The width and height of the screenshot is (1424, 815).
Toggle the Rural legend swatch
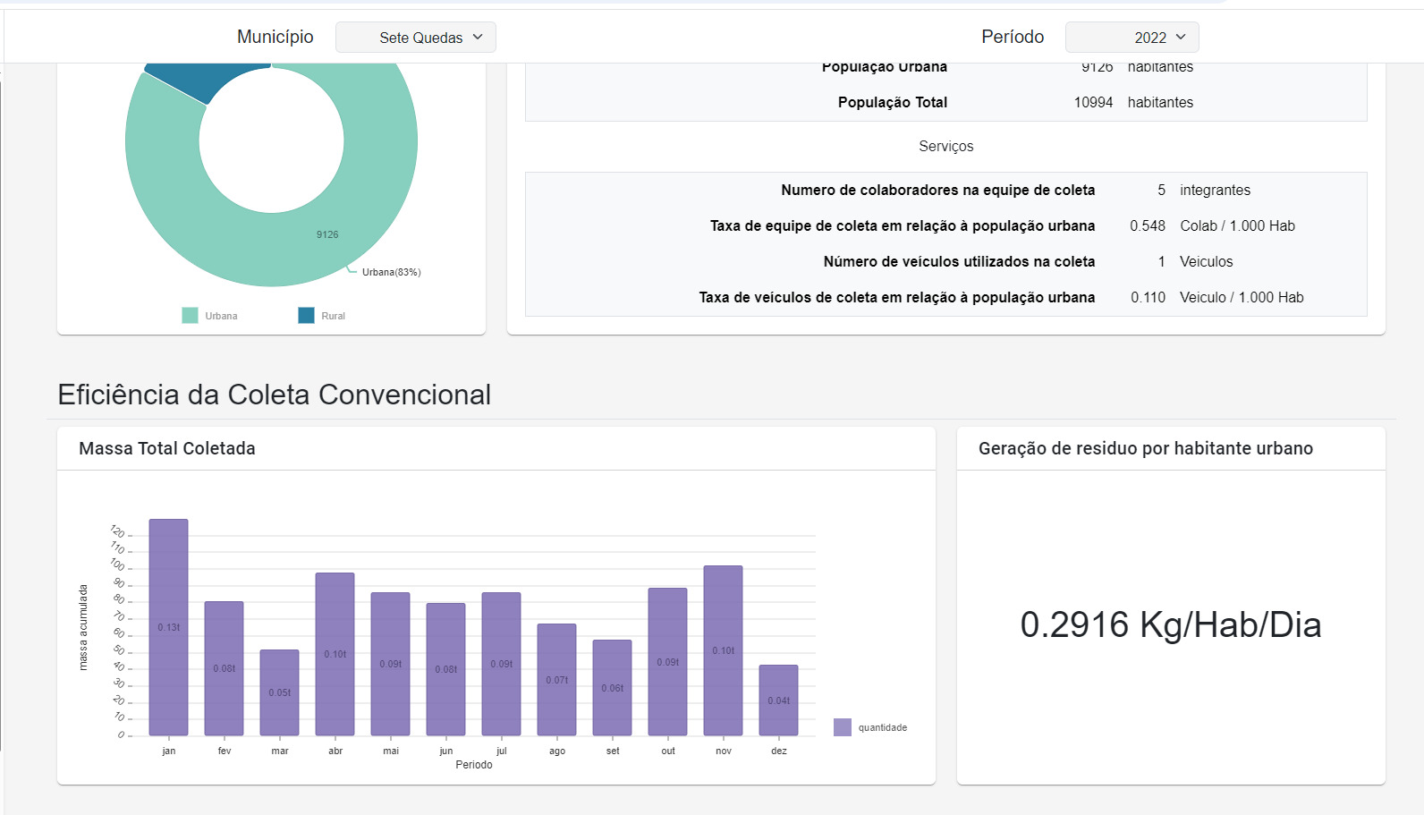point(306,316)
